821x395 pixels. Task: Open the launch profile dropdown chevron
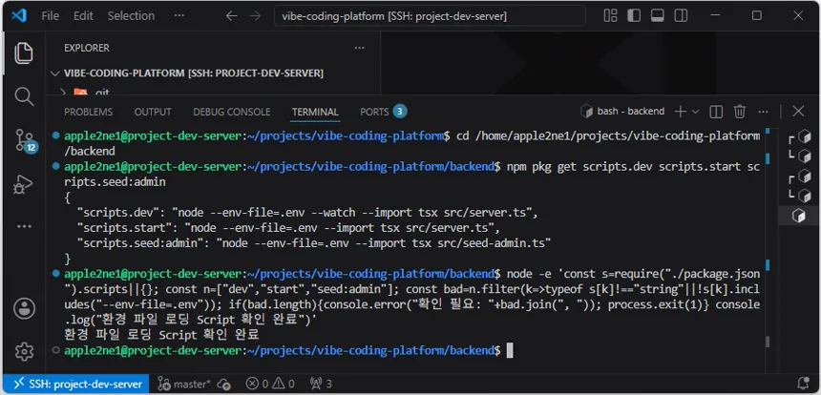tap(695, 112)
